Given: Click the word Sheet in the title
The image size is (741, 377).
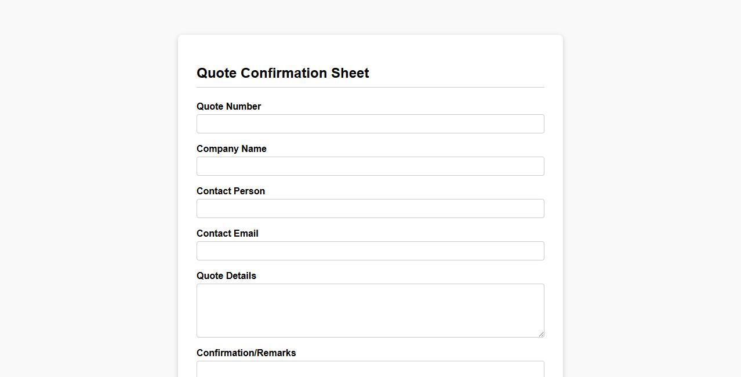Looking at the screenshot, I should (x=350, y=73).
